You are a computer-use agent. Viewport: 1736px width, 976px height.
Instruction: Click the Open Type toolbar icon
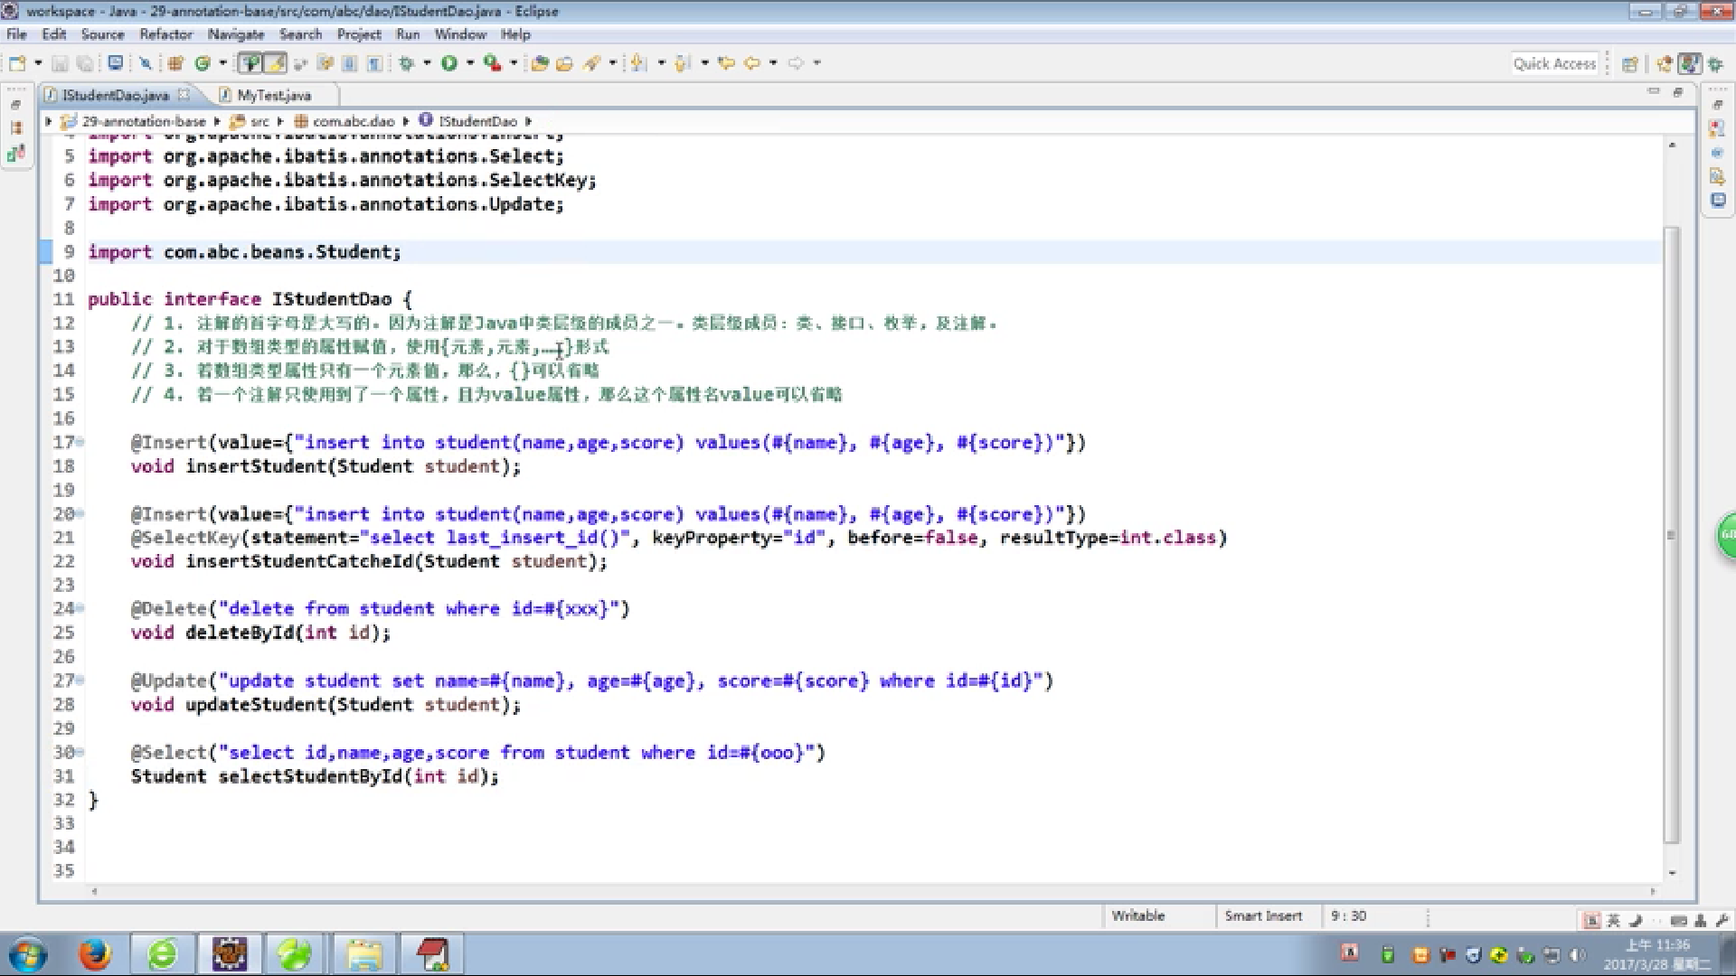(540, 63)
